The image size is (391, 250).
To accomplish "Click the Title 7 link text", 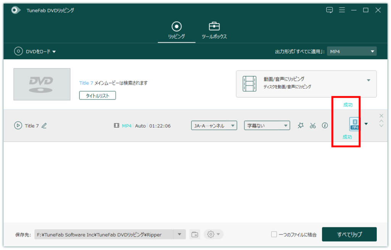I will coord(86,83).
